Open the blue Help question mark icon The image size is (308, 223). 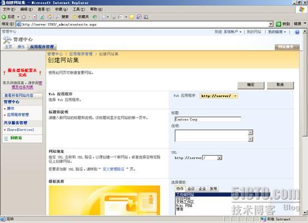coord(297,32)
